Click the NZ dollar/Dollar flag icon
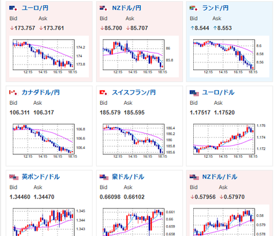Viewport: 276px width, 236px height. tap(194, 177)
